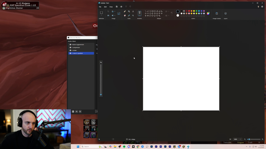Toggle Noise Suppression filter visibility eye
This screenshot has width=266, height=149.
(70, 45)
